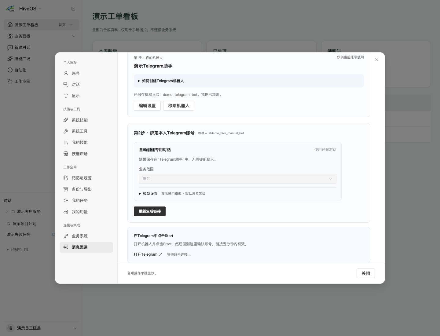Click the 消息渠道 broadcast icon
440x336 pixels.
[x=66, y=247]
